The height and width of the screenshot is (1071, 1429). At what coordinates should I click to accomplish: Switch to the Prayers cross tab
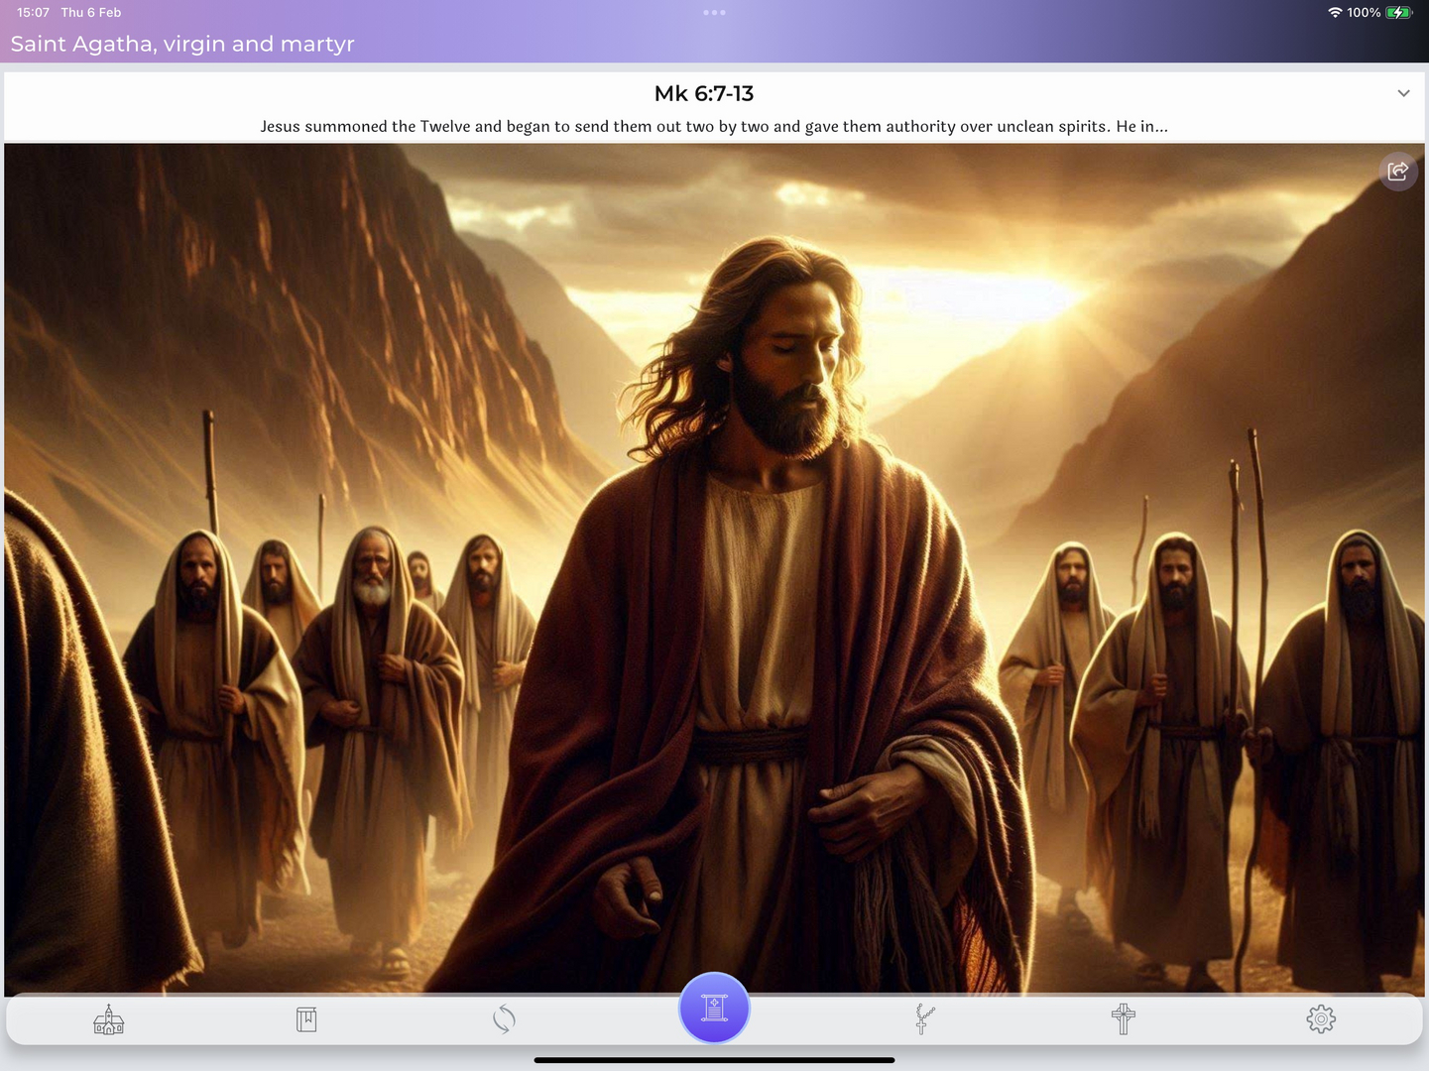point(1123,1018)
